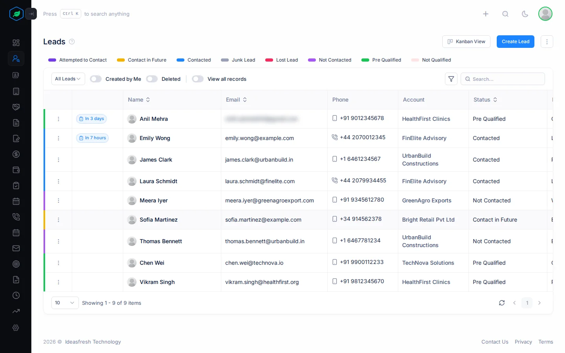Open row actions menu for James Clark
The image size is (565, 353).
tap(58, 160)
